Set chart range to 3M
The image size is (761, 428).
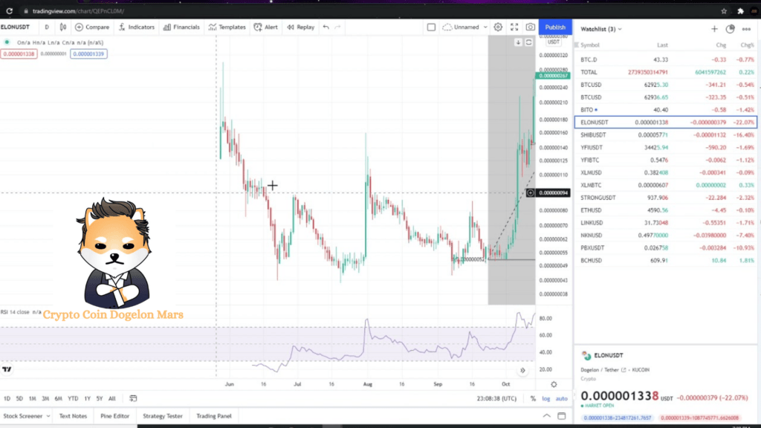point(45,398)
